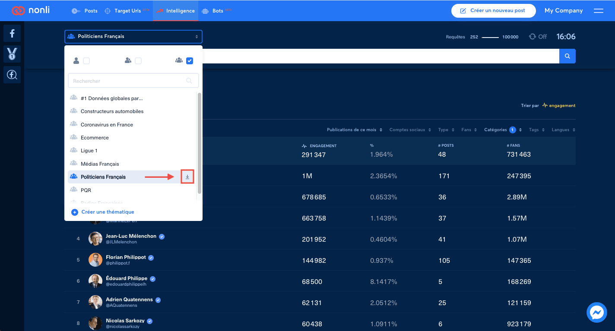Expand the Fans filter
The height and width of the screenshot is (331, 615).
[x=469, y=130]
